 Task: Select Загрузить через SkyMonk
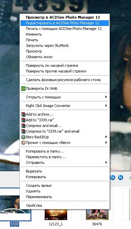click(65, 46)
